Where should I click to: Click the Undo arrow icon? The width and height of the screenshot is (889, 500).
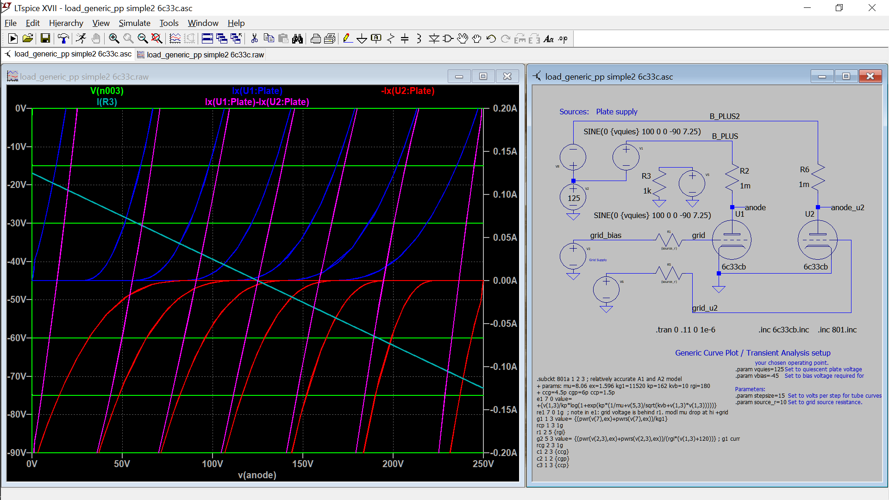pos(491,39)
